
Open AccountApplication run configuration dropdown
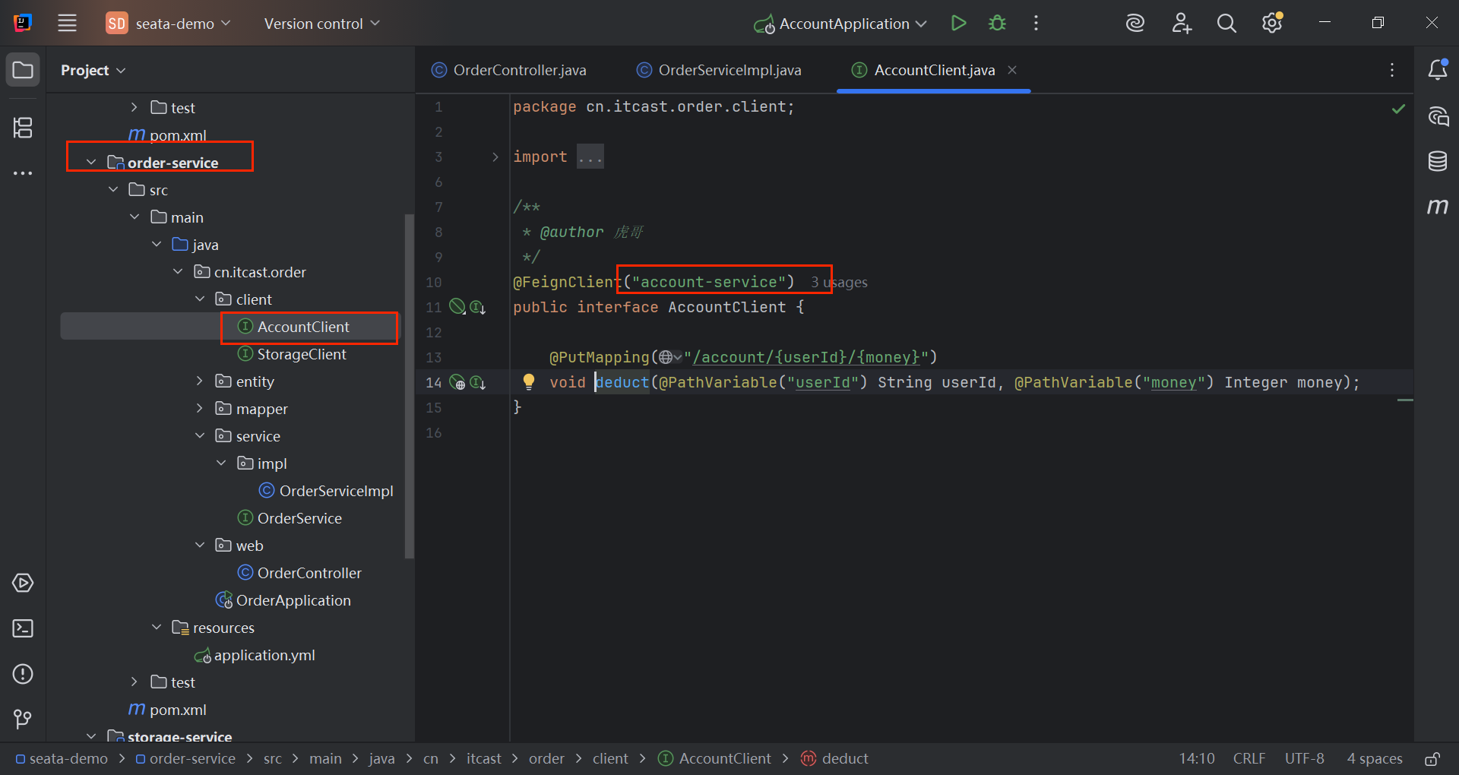[840, 24]
